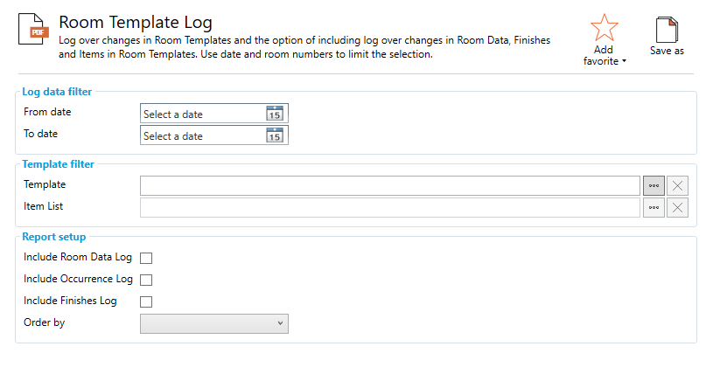Click the To date input field

tap(201, 135)
